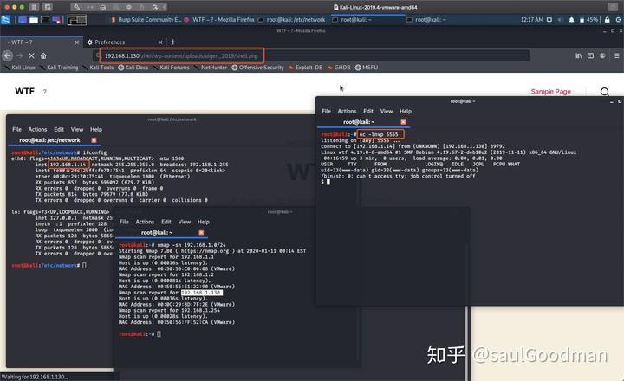The image size is (624, 381).
Task: Open a new Firefox tab
Action: [x=173, y=42]
